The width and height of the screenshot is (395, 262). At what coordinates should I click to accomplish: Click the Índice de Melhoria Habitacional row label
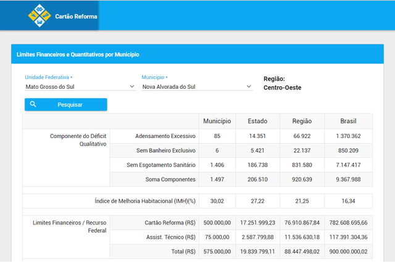(x=145, y=201)
